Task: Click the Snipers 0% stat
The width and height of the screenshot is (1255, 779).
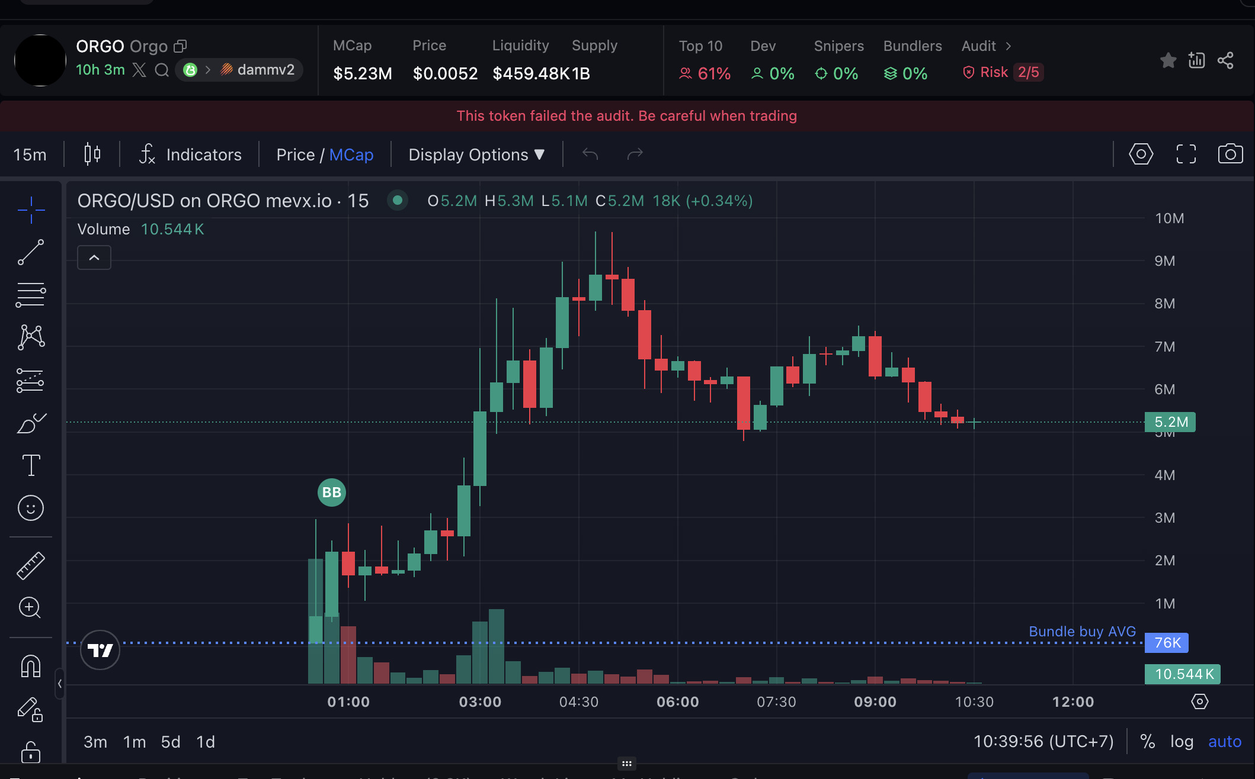Action: point(838,60)
